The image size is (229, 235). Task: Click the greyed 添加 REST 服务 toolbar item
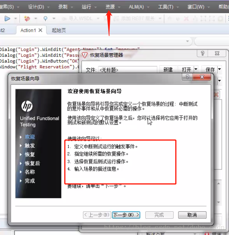(134, 19)
